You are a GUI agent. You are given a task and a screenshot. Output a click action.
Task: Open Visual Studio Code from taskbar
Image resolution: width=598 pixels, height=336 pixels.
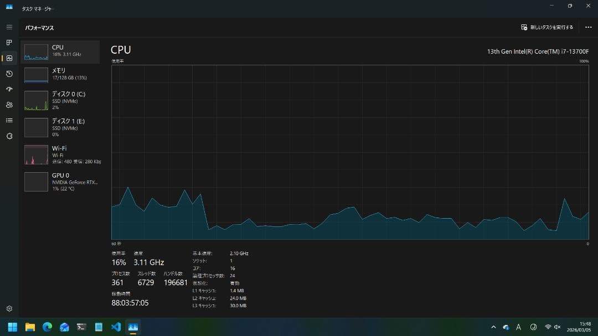(116, 327)
